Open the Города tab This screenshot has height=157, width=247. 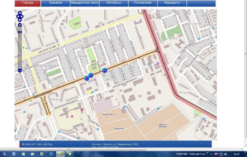coord(27,3)
